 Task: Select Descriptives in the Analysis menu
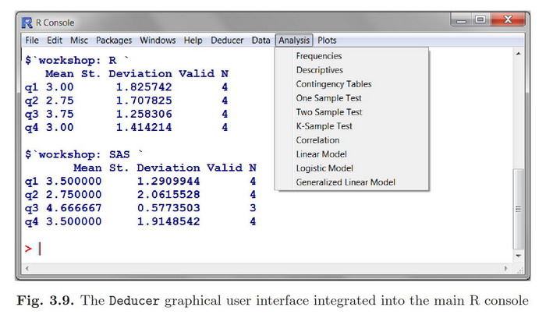coord(319,70)
